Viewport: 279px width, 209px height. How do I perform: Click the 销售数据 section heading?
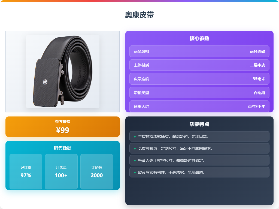63,148
